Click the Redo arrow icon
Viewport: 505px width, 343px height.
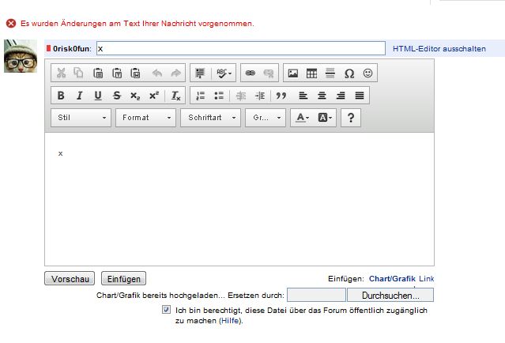click(175, 73)
